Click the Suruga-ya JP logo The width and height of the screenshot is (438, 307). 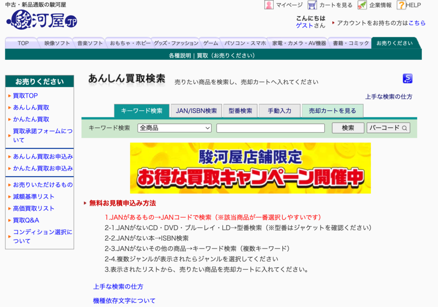(41, 20)
